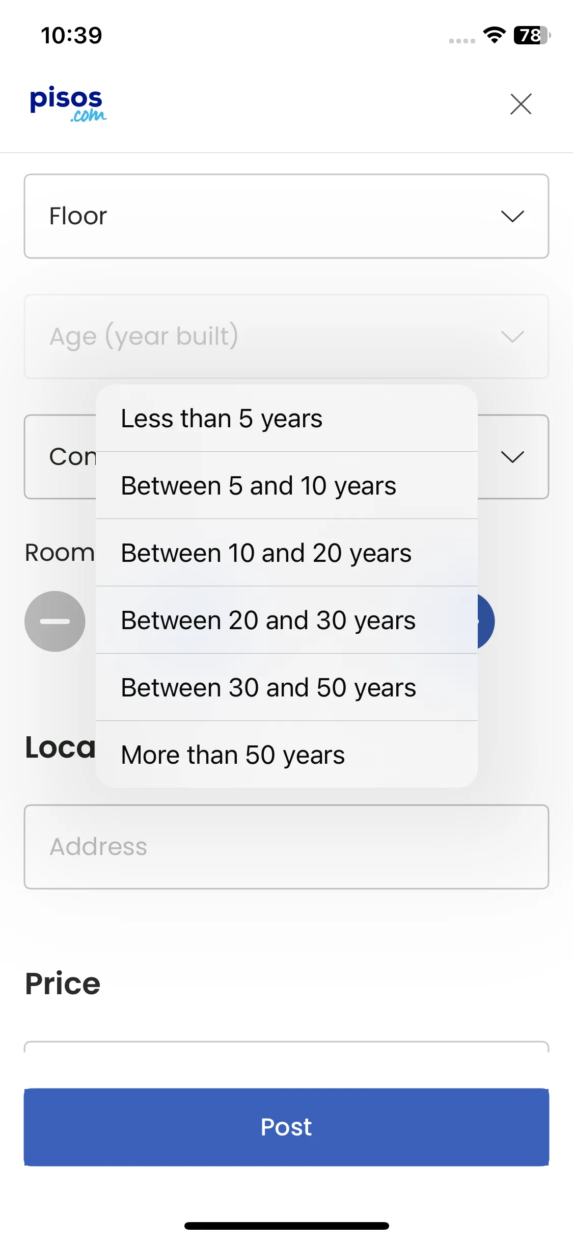Open the Age (year built) dropdown
Screen dimensions: 573x1242
pyautogui.click(x=286, y=337)
